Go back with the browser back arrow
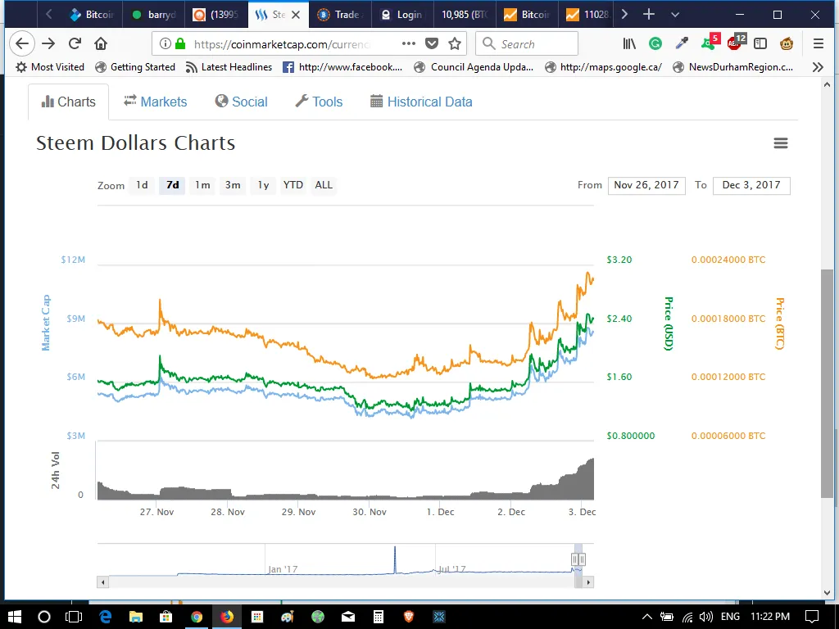Image resolution: width=839 pixels, height=629 pixels. pos(22,44)
